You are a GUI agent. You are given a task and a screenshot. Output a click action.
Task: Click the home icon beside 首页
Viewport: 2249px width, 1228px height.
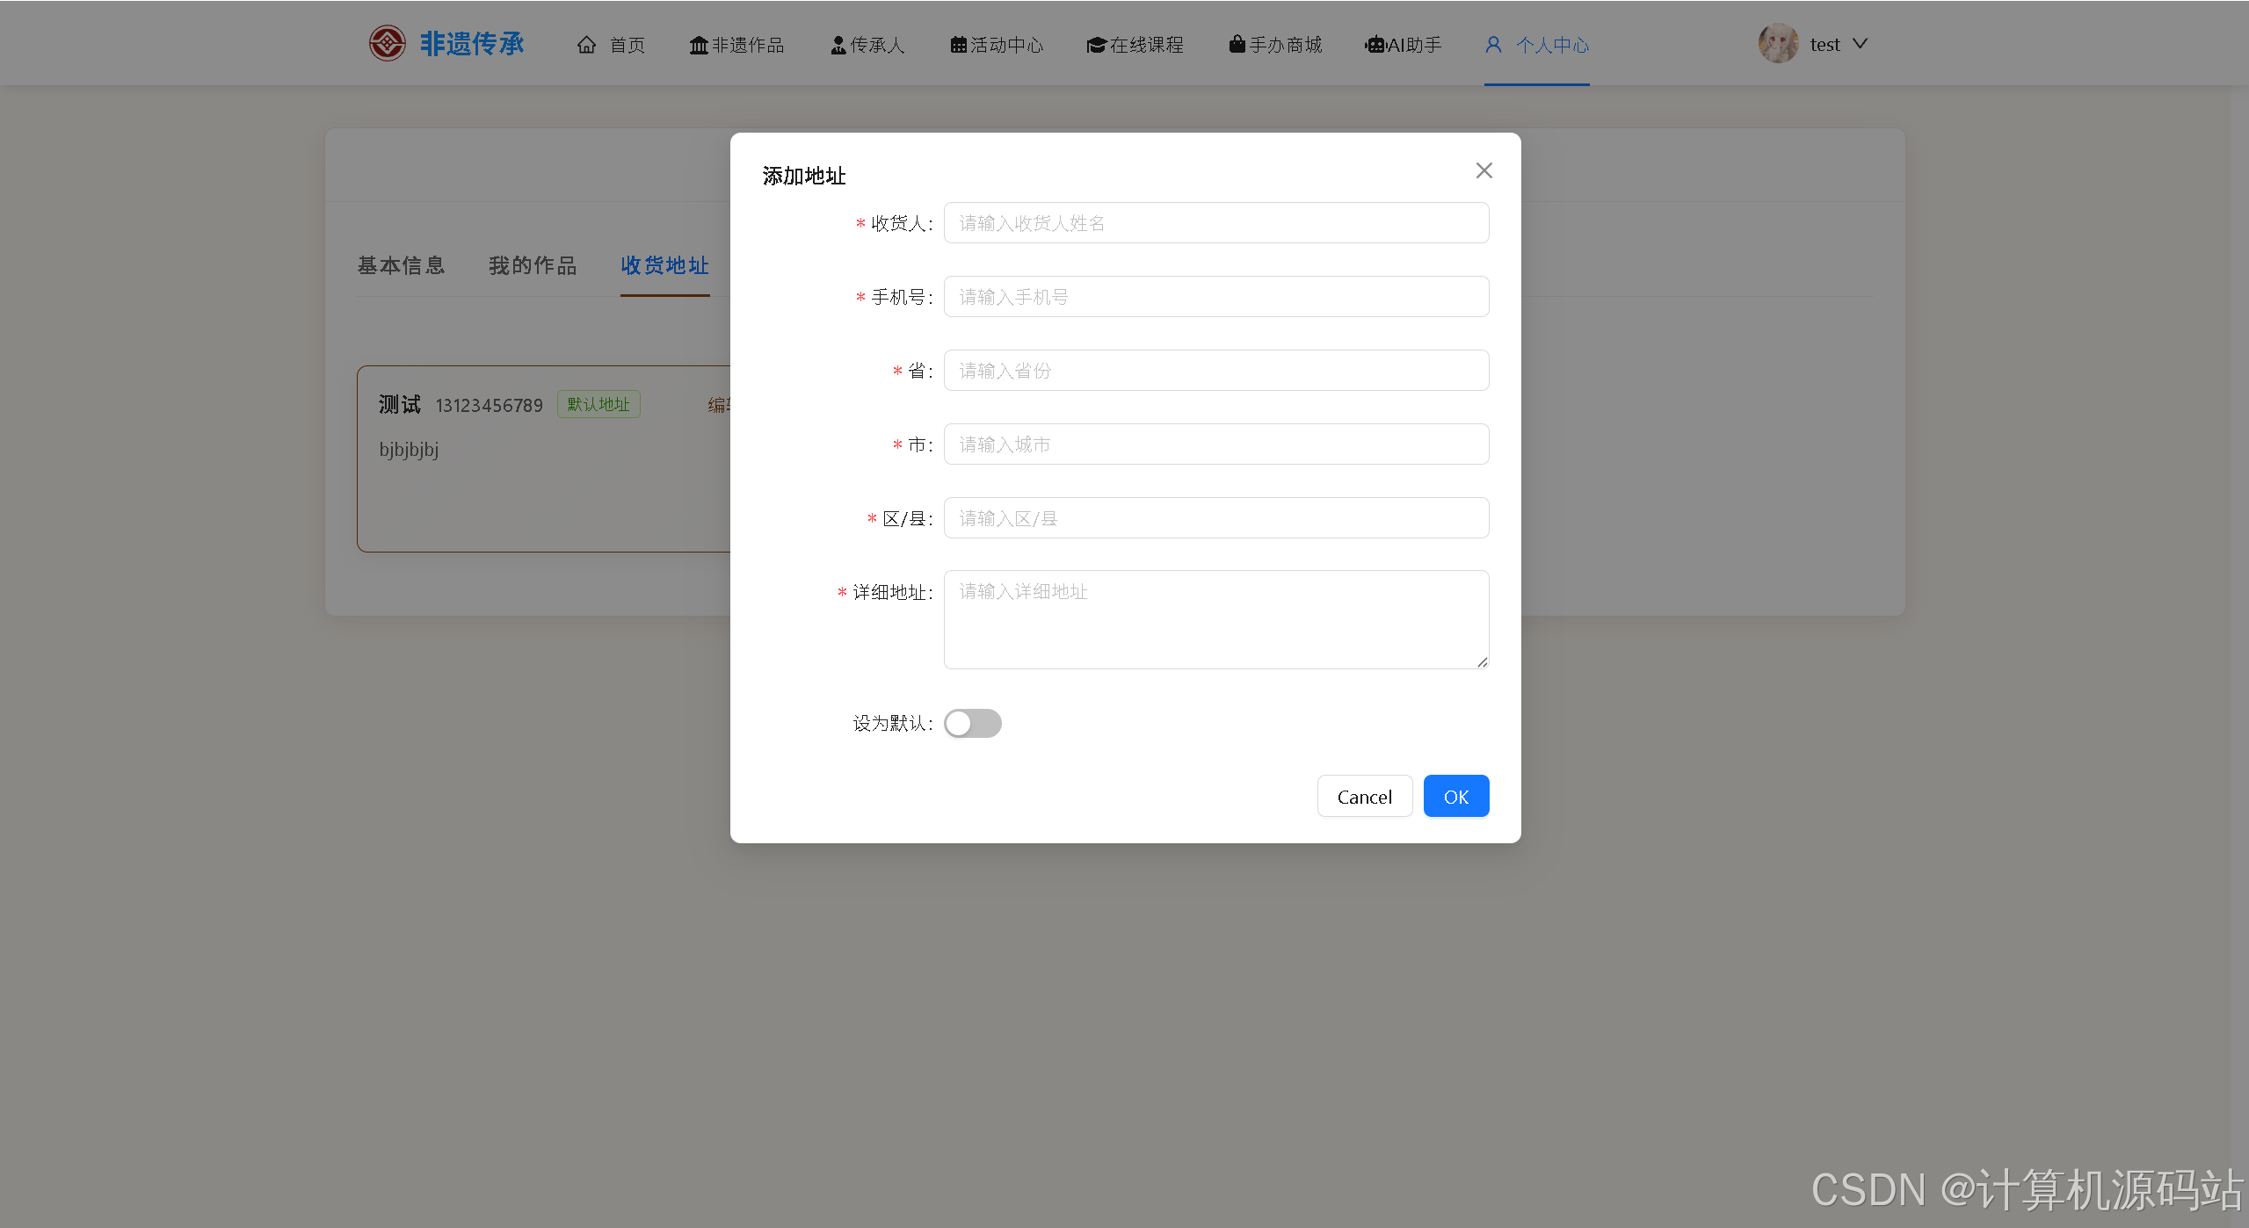click(586, 45)
